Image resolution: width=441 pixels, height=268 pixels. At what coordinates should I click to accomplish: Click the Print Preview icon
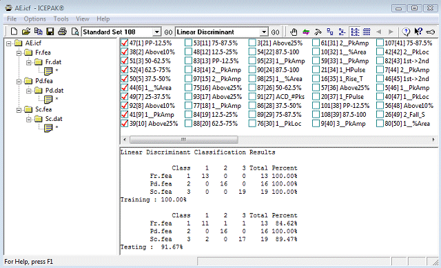pos(75,32)
